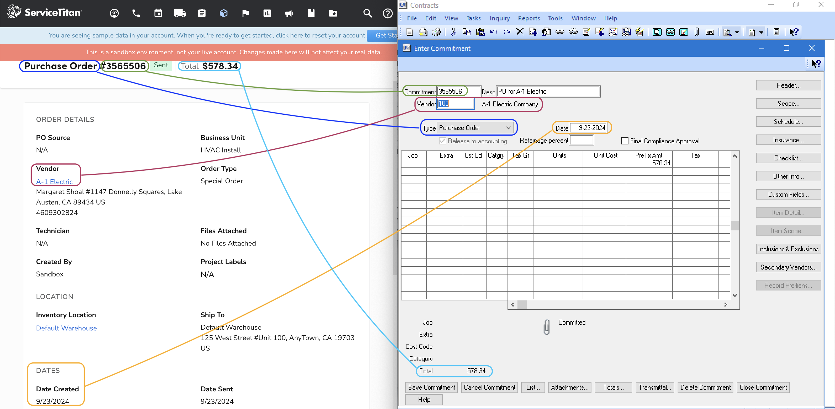Open the reports bar chart icon
The height and width of the screenshot is (409, 835).
coord(267,13)
